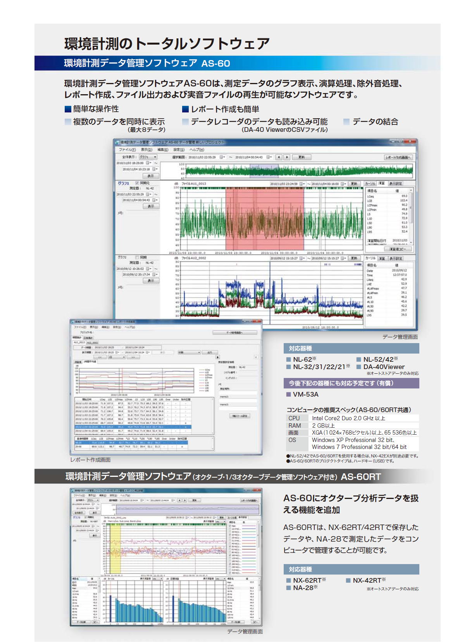Expand 表示演算値 dropdown above カーソル spectrum chart
The image size is (467, 642).
[x=157, y=578]
